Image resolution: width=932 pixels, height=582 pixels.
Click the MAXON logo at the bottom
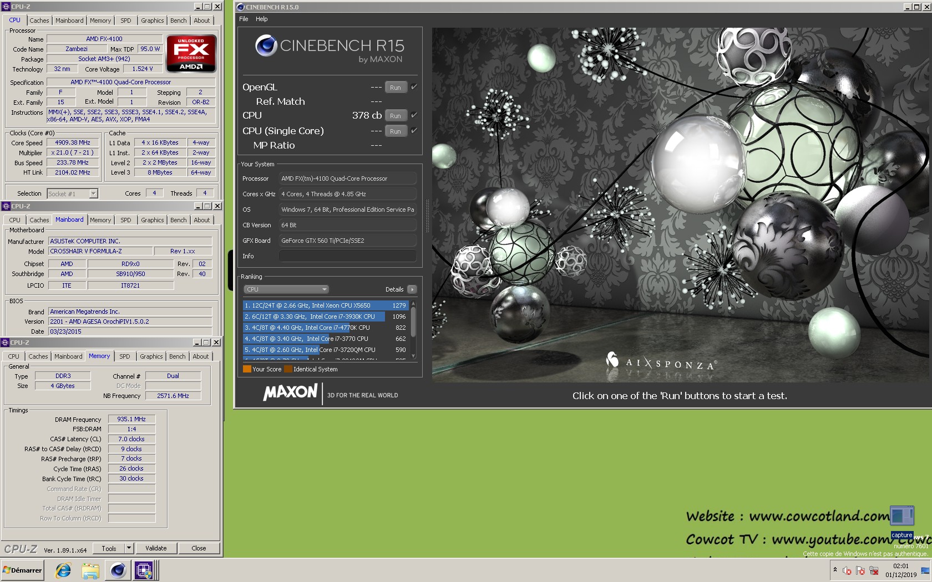(290, 393)
